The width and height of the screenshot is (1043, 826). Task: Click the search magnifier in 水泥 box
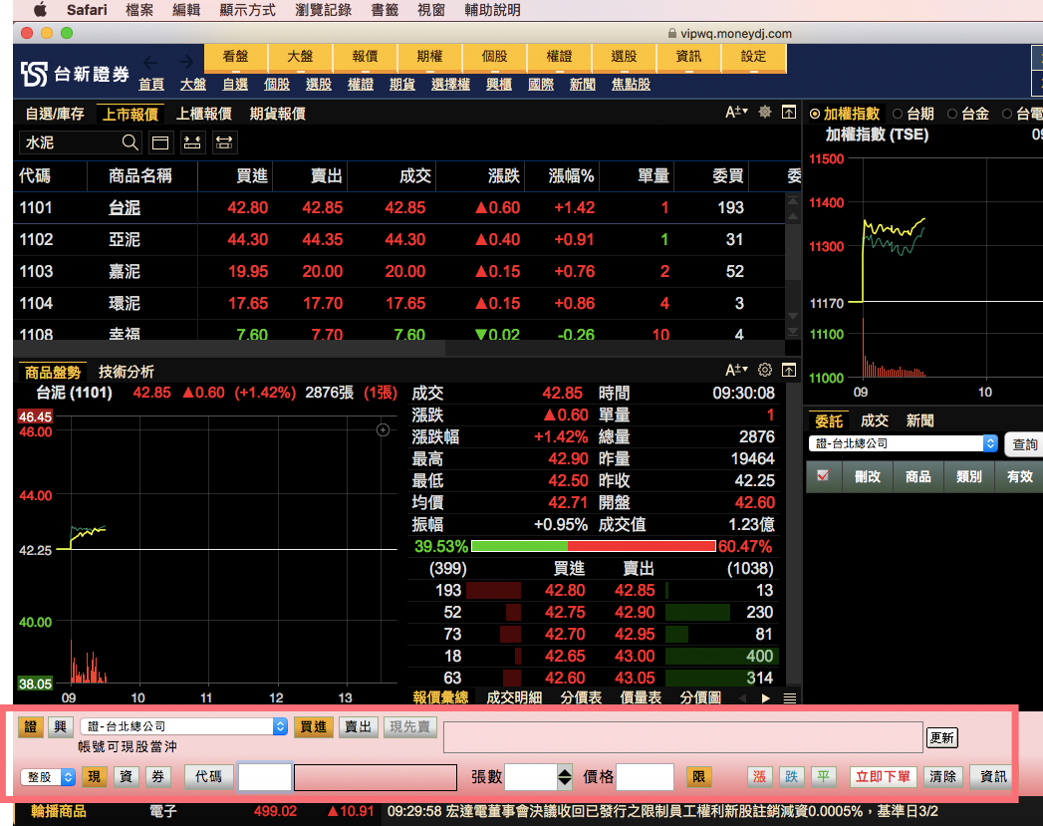tap(130, 142)
